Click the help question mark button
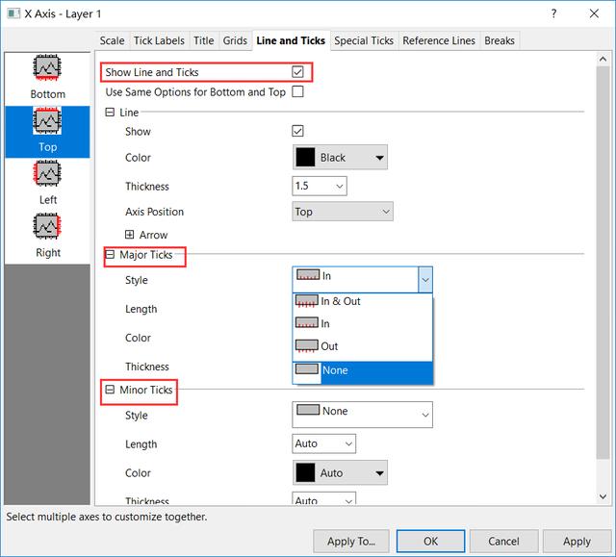 pos(553,13)
